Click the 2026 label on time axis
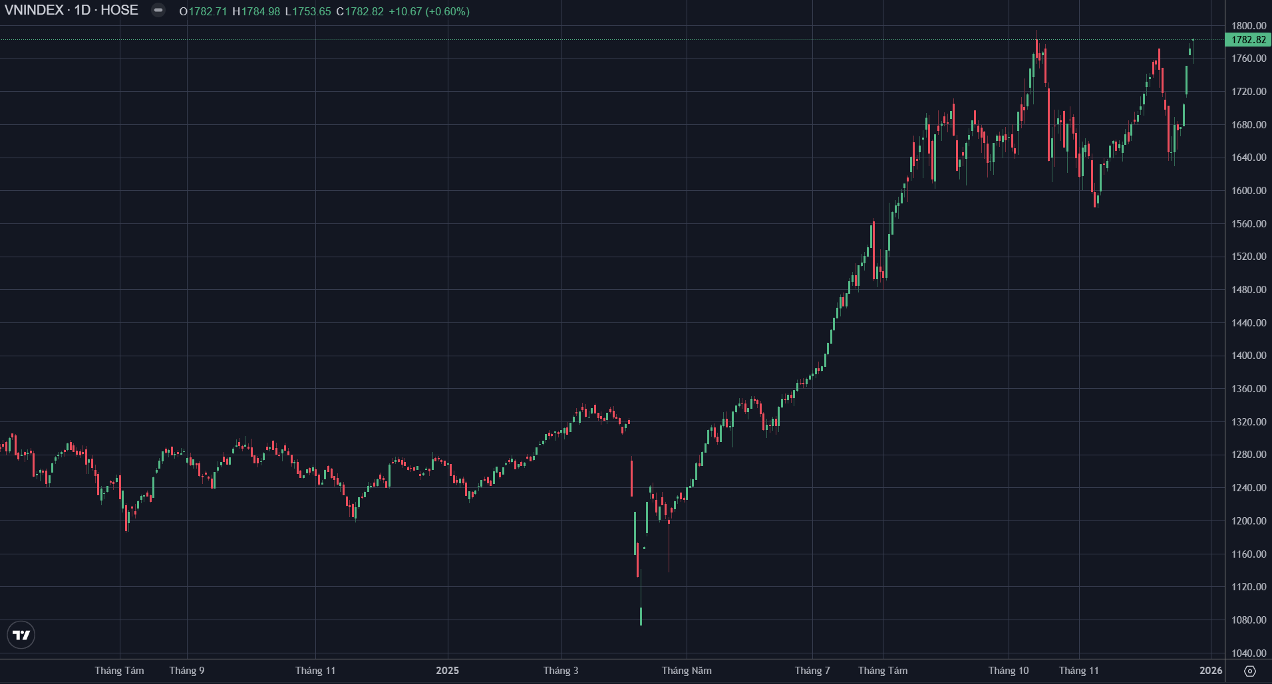 click(1211, 671)
